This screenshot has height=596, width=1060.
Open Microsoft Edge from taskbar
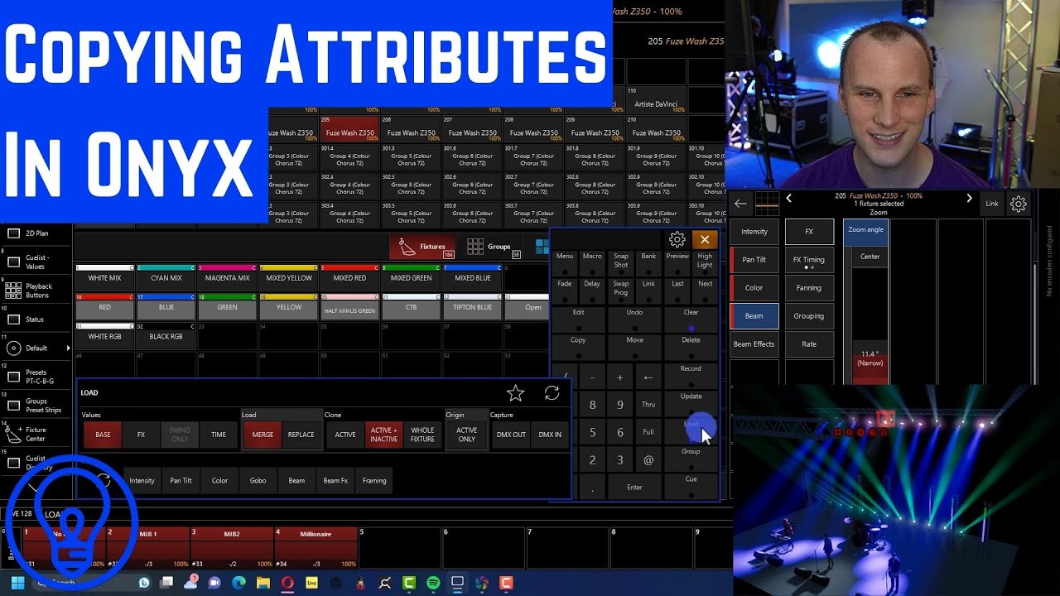point(239,583)
